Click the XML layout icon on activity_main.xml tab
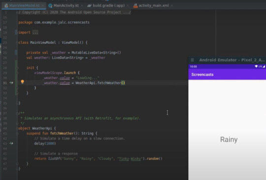 point(135,6)
